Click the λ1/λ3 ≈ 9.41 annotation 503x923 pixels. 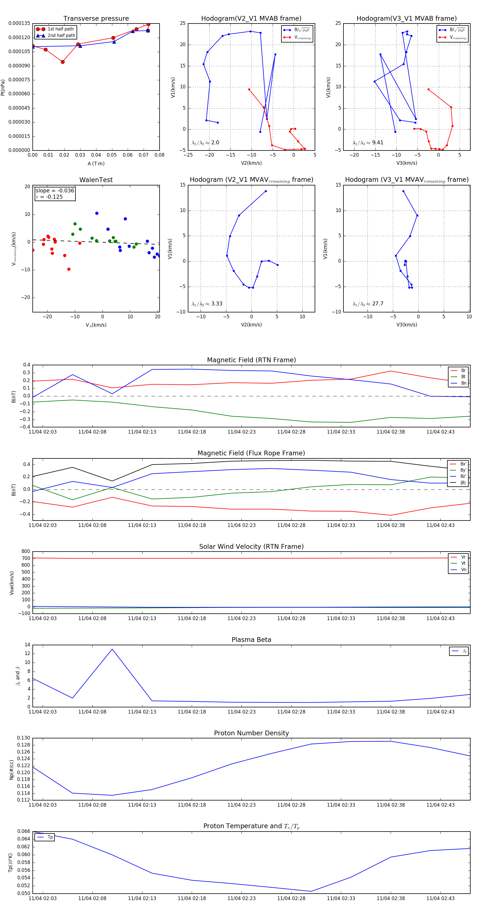click(x=368, y=143)
